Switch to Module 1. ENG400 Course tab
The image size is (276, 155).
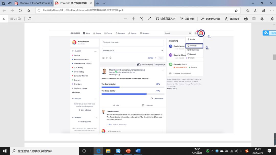click(33, 3)
